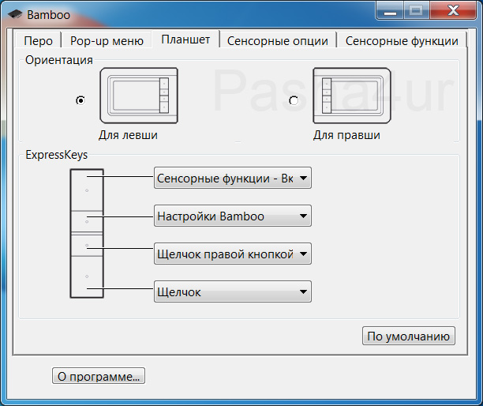Open the Сенсорные функции - Вк dropdown
Screen dimensions: 483x406
pyautogui.click(x=233, y=178)
